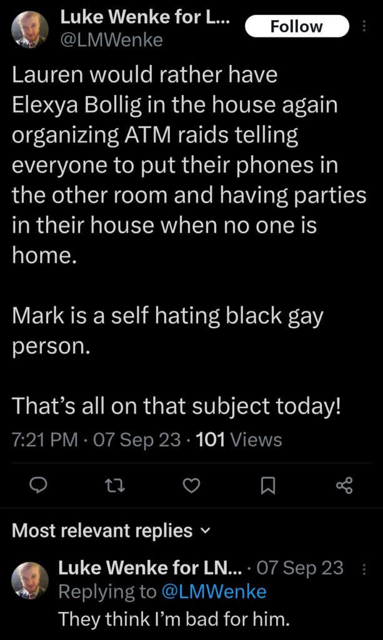Tap the main tweet author's profile picture
Viewport: 383px width, 640px height.
tap(30, 29)
